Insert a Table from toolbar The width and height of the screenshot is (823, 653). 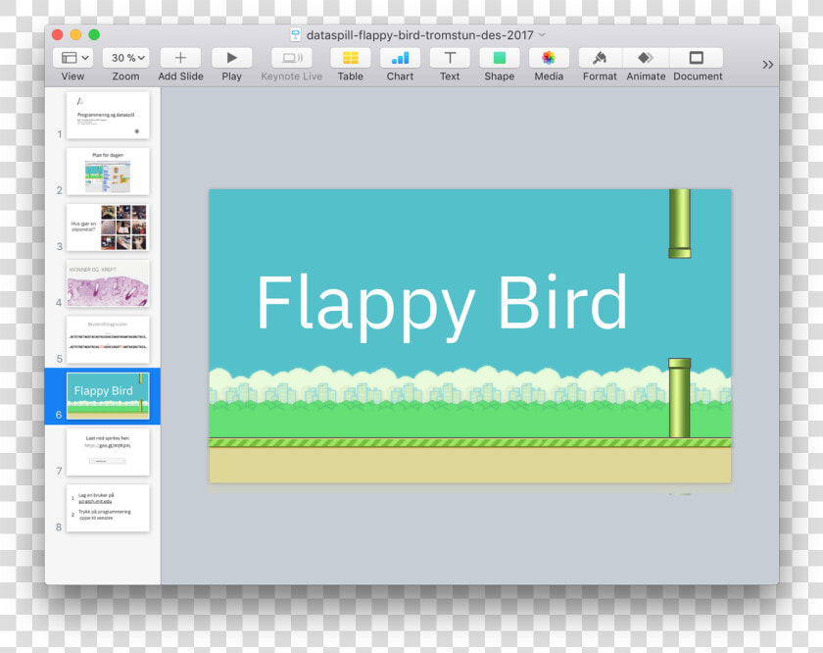click(x=350, y=57)
